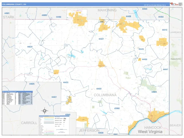Select ZIP code label 44460
The width and height of the screenshot is (184, 138).
click(58, 17)
